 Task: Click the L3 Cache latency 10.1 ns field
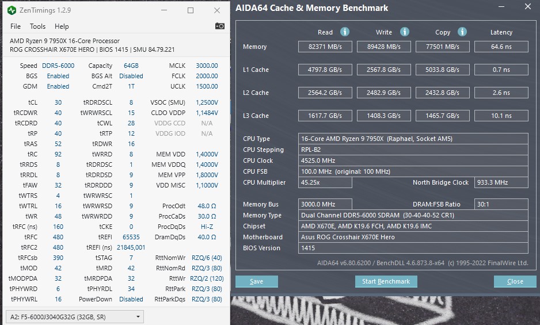pos(501,116)
